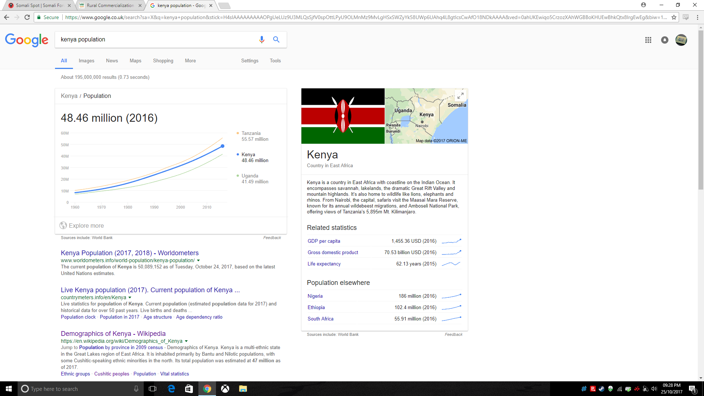The height and width of the screenshot is (396, 704).
Task: Bookmark this page with the star
Action: click(674, 17)
